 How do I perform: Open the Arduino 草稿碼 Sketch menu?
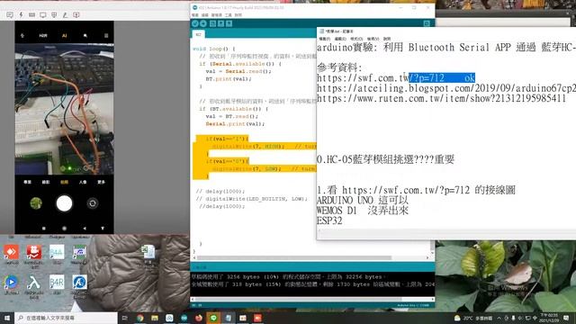tap(216, 15)
